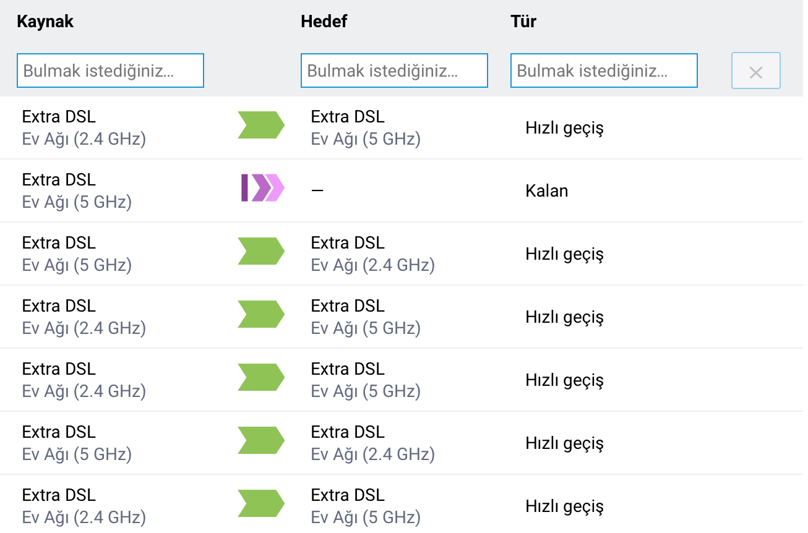Image resolution: width=808 pixels, height=533 pixels.
Task: Click the green arrow icon in the fifth row
Action: (x=261, y=377)
